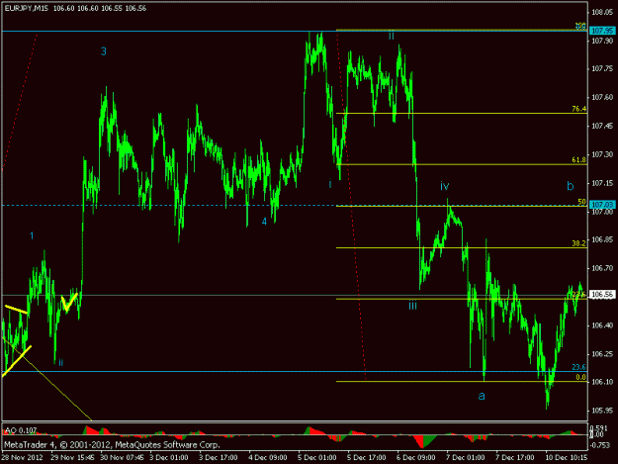Select the wave 1 label
The image size is (618, 464).
pos(32,235)
